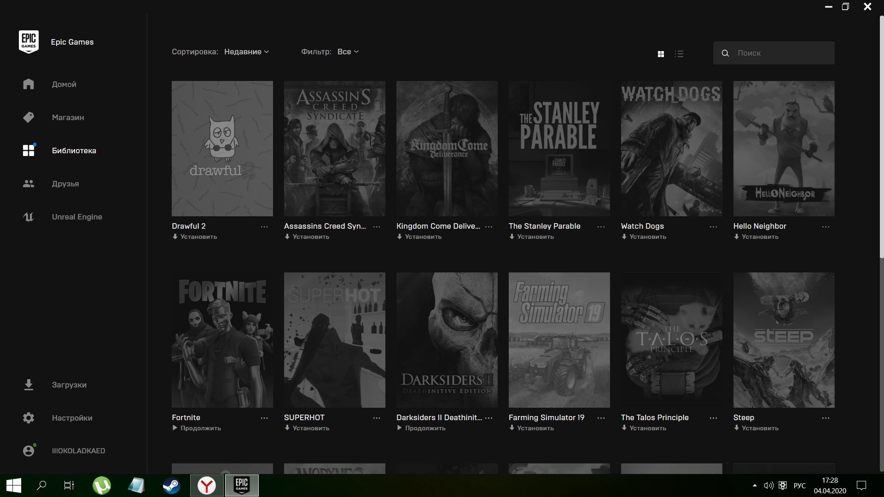The height and width of the screenshot is (497, 884).
Task: Open The Stanley Parable three-dots menu
Action: pyautogui.click(x=601, y=227)
